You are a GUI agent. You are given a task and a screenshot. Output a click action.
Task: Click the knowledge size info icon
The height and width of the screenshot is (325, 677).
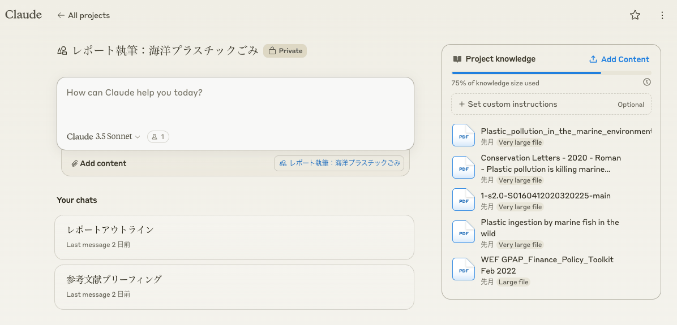pyautogui.click(x=647, y=82)
